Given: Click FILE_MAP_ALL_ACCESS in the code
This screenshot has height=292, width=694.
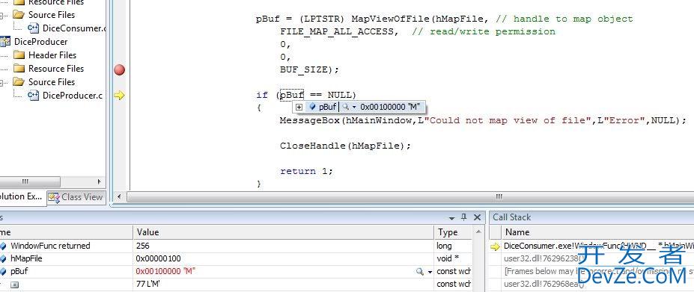Looking at the screenshot, I should point(337,32).
